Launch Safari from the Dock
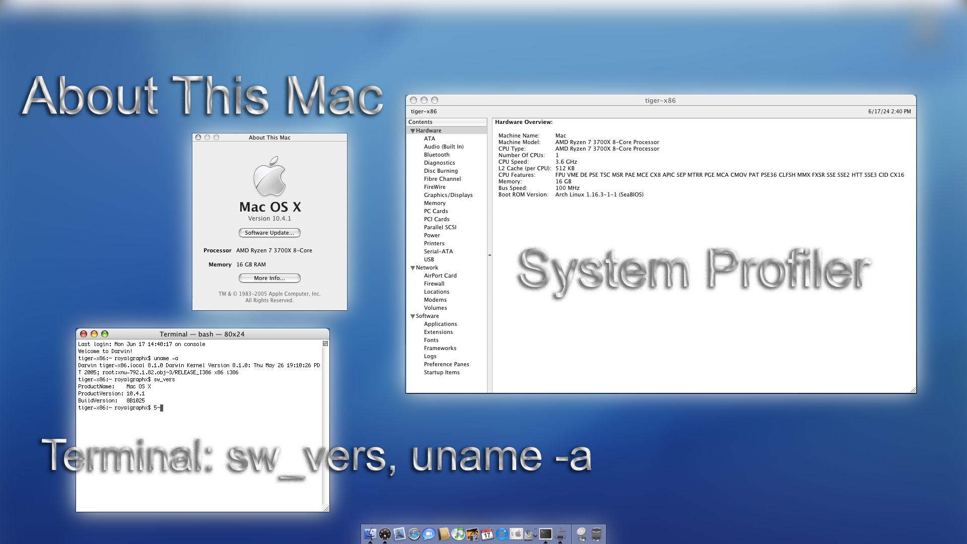The width and height of the screenshot is (967, 544). coord(414,534)
